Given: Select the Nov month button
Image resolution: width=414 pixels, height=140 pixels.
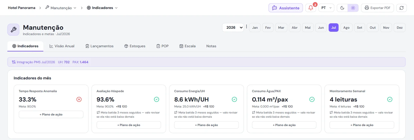Looking at the screenshot, I should (x=386, y=28).
